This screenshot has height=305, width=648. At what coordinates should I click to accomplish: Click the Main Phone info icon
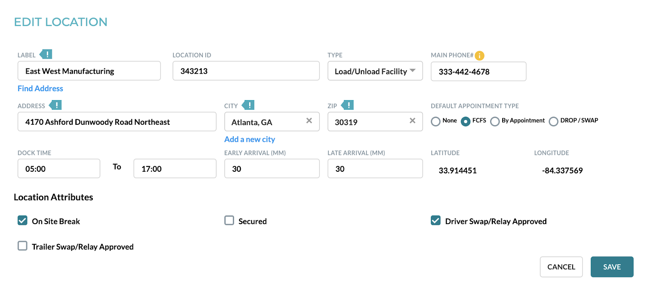click(x=480, y=55)
